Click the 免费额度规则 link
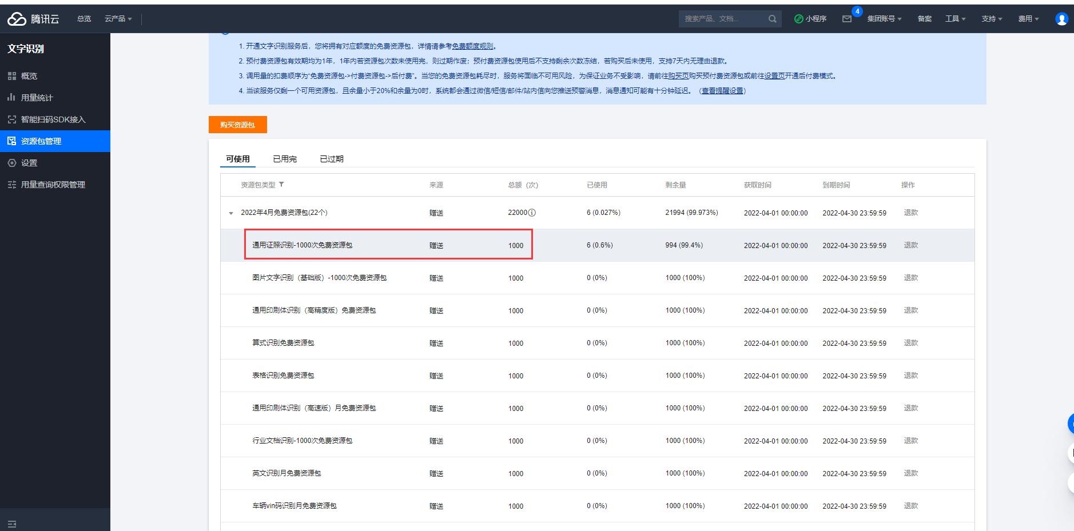The width and height of the screenshot is (1074, 531). (x=472, y=46)
